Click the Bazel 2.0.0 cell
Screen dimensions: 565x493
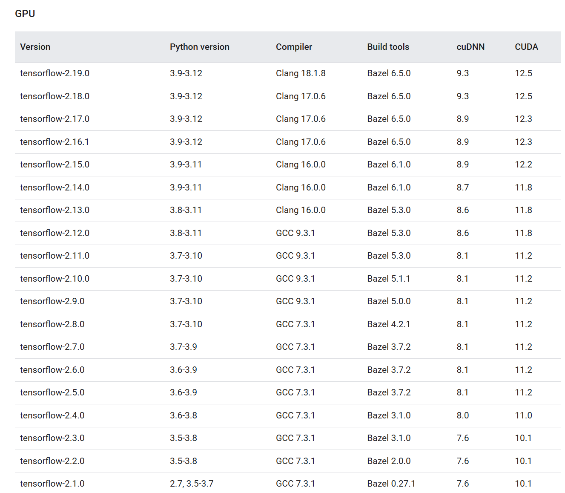click(389, 461)
